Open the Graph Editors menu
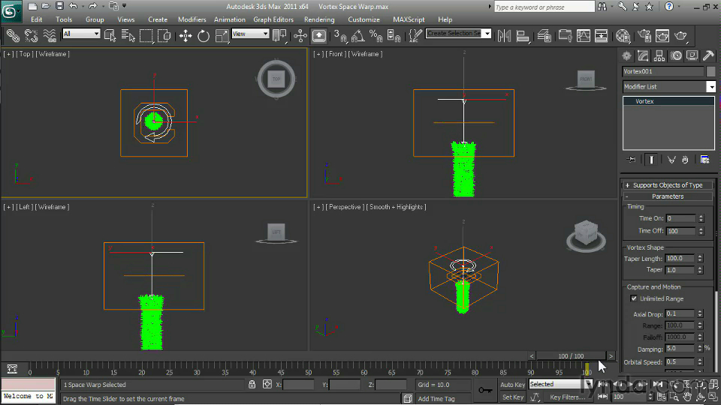 click(x=273, y=19)
